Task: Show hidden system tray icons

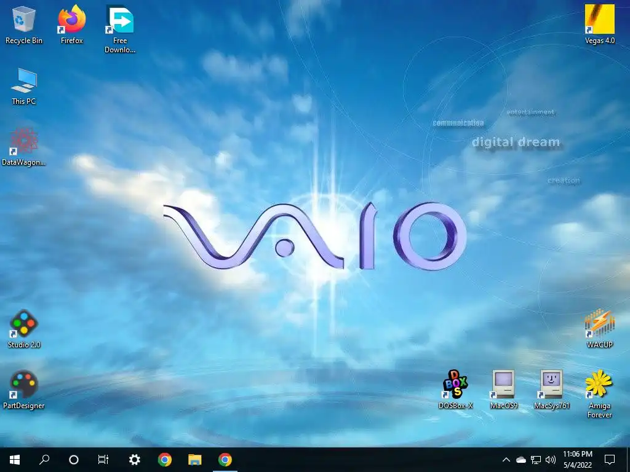Action: (506, 460)
